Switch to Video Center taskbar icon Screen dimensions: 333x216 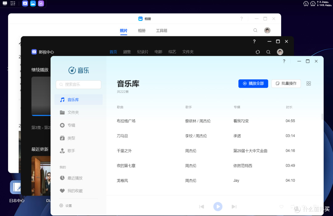pyautogui.click(x=25, y=3)
